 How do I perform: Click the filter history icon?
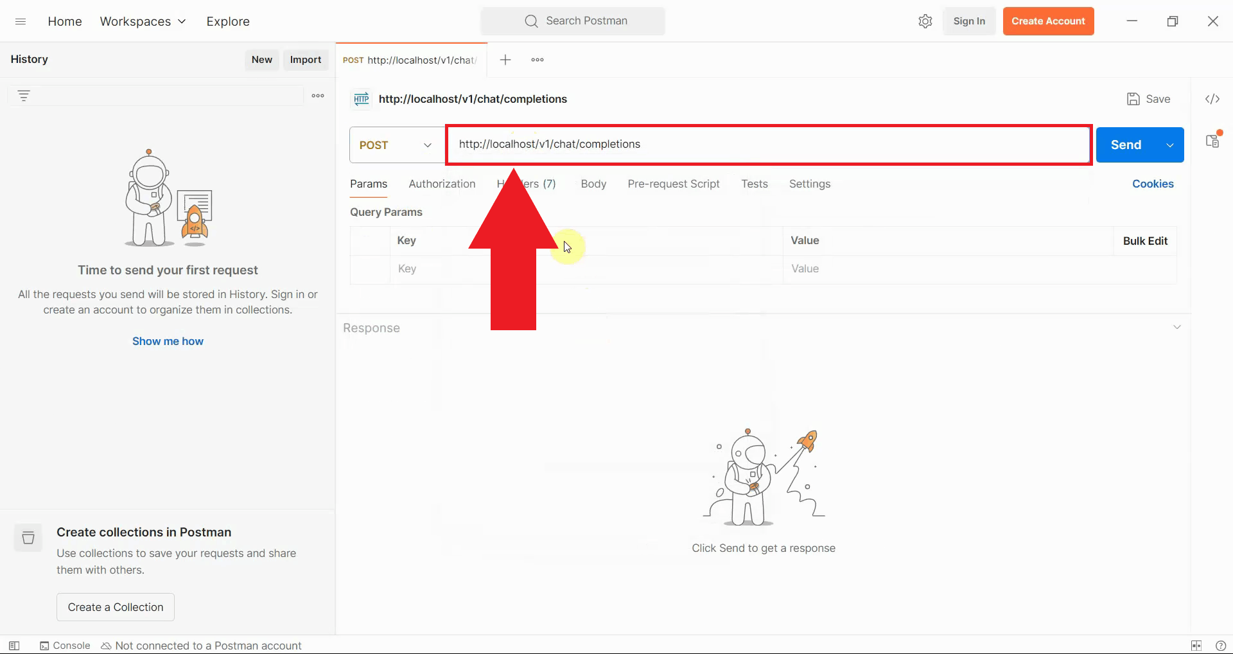point(24,96)
